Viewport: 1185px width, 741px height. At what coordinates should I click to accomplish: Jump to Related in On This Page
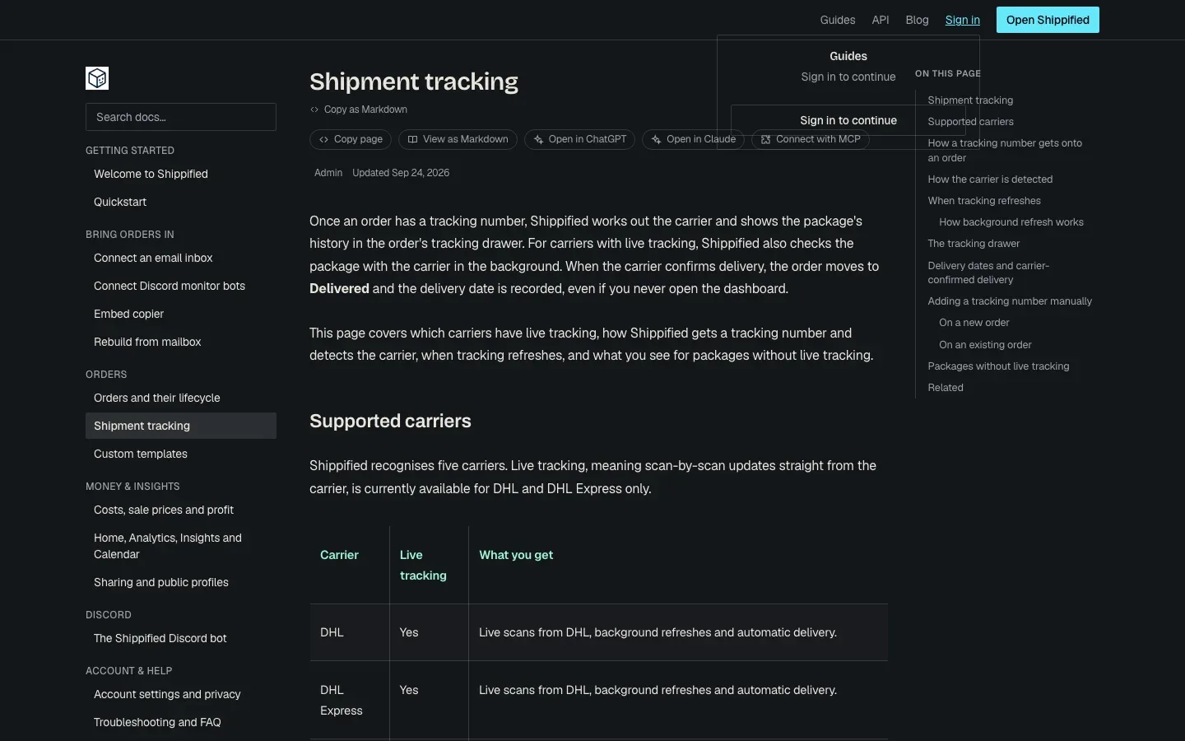[x=946, y=387]
